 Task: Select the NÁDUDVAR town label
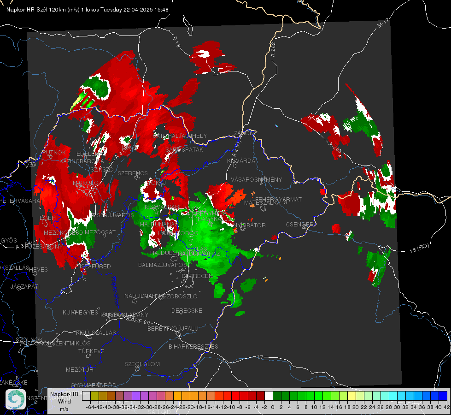(140, 296)
